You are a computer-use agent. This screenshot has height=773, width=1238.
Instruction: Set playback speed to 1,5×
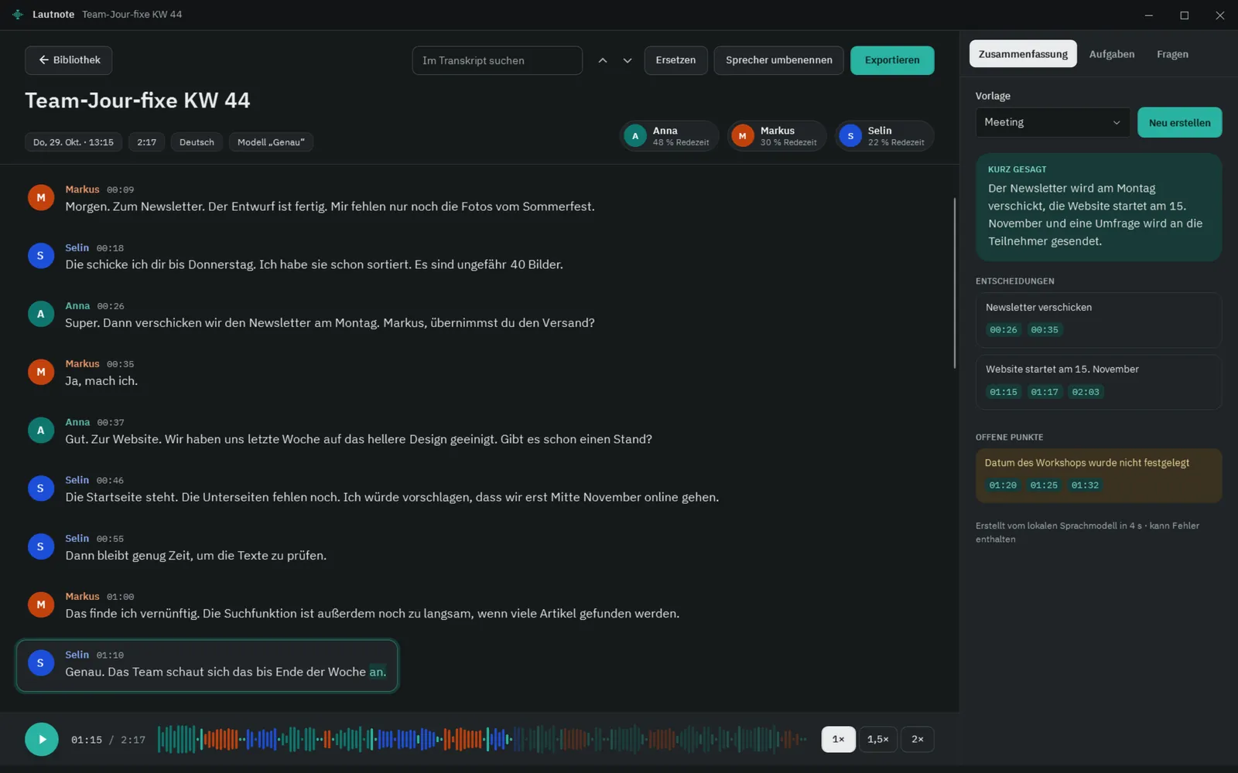point(877,739)
